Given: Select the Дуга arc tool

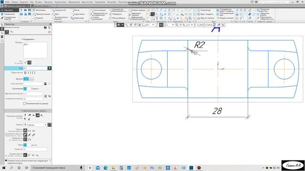Looking at the screenshot, I should click(x=55, y=14).
